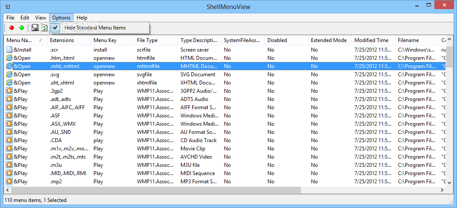Sort by the Disabled column header
This screenshot has width=457, height=208.
pos(286,40)
